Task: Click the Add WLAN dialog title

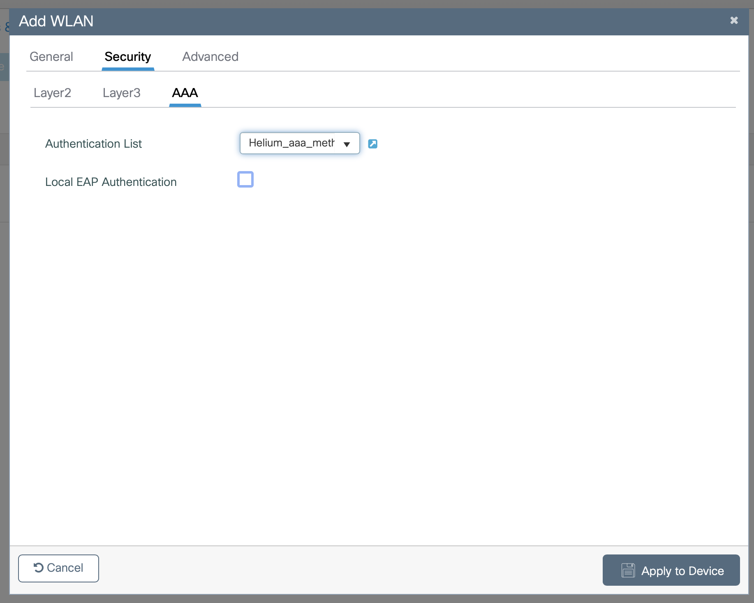Action: pyautogui.click(x=56, y=21)
